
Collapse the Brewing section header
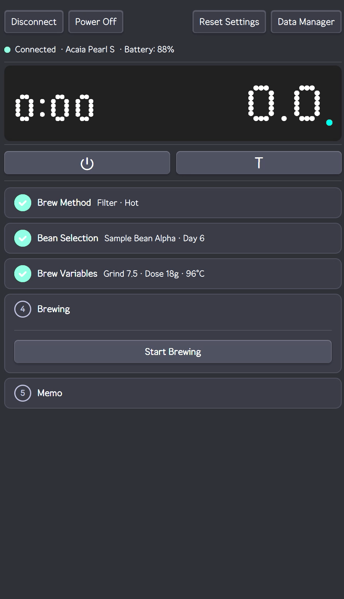[173, 309]
